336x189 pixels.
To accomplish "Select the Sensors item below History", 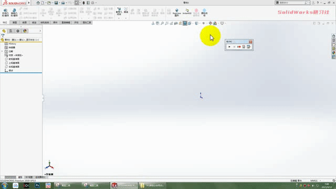I will (x=10, y=48).
